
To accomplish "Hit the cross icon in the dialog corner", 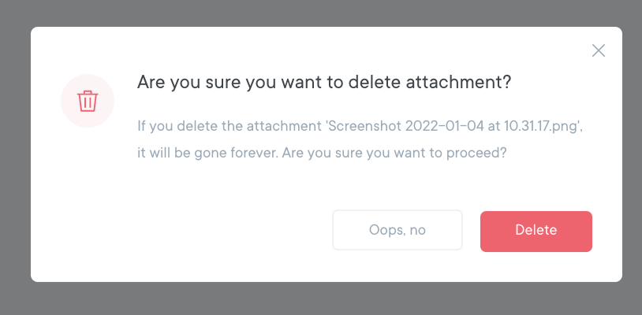I will (x=599, y=50).
